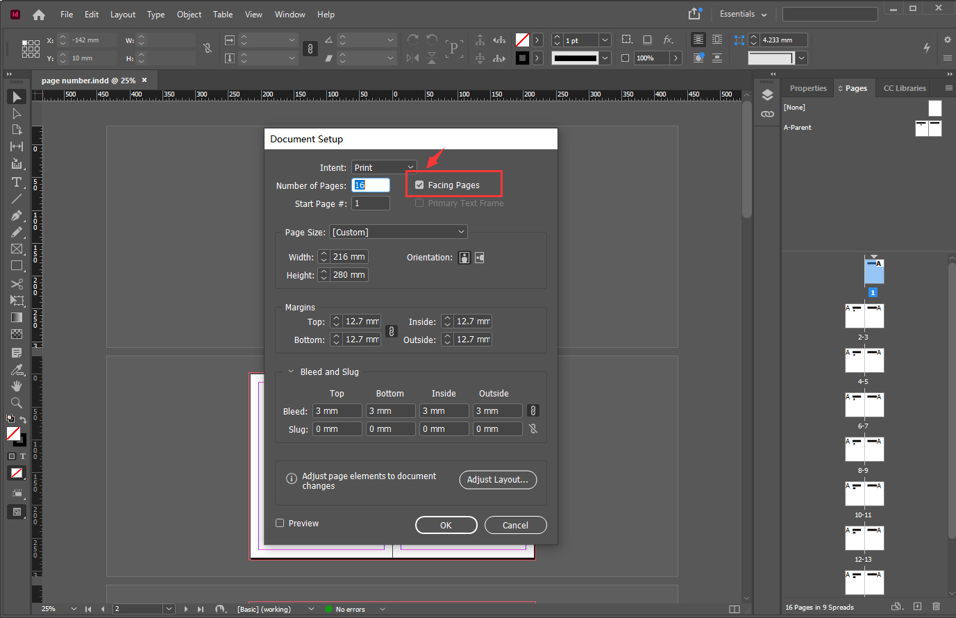
Task: Select the Pencil tool
Action: point(17,232)
